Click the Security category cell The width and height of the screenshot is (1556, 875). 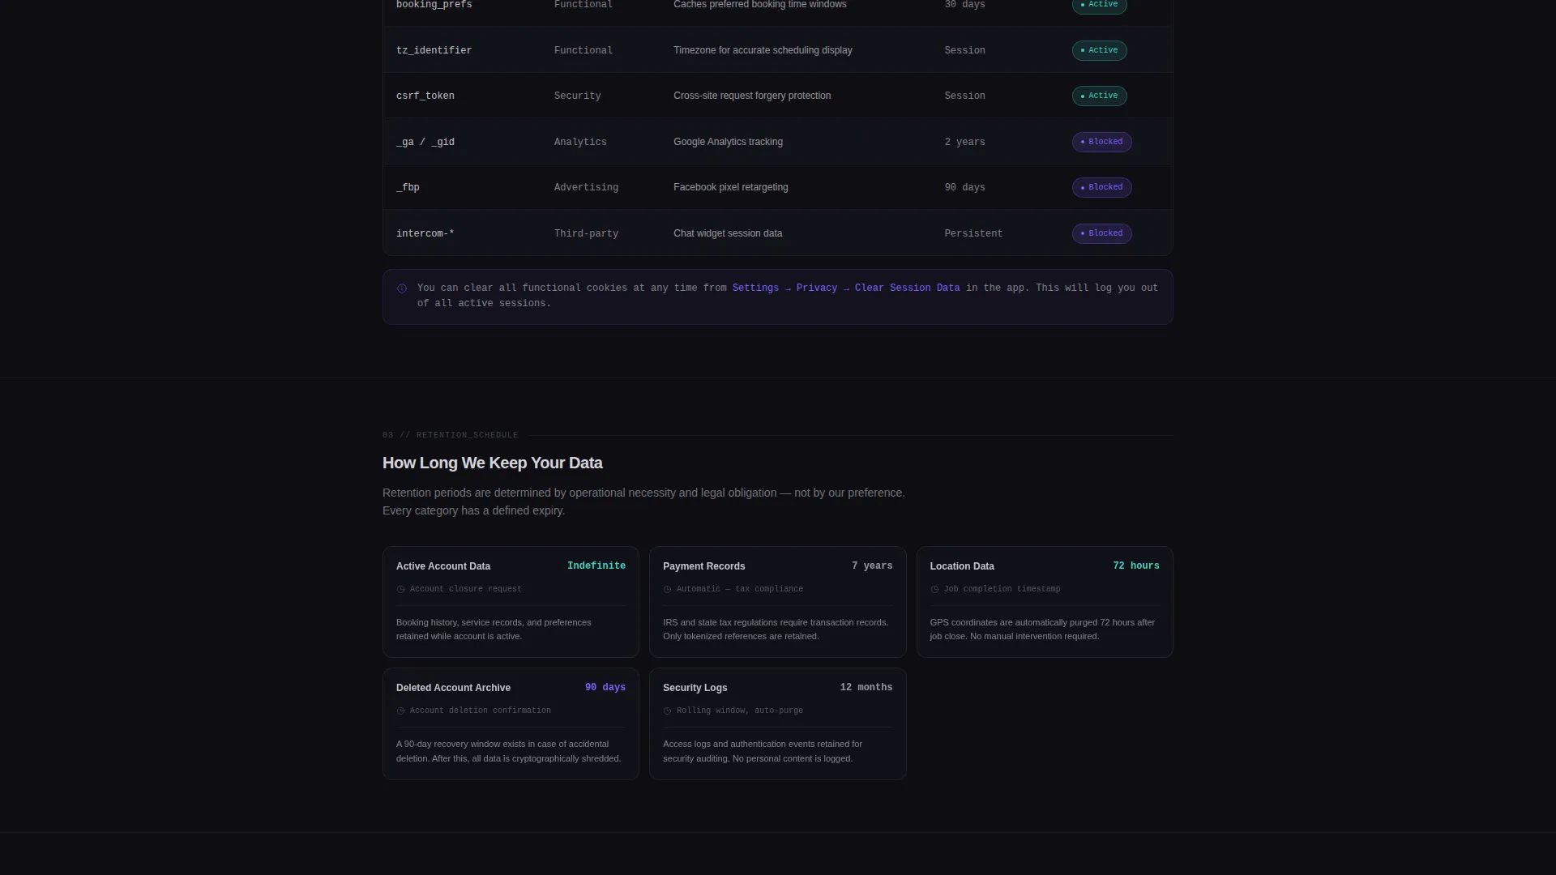pos(577,96)
